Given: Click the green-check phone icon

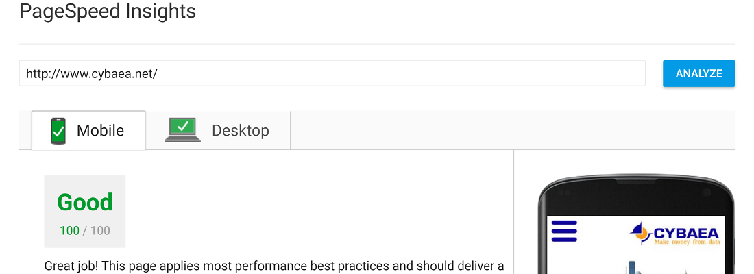Looking at the screenshot, I should click(x=58, y=130).
